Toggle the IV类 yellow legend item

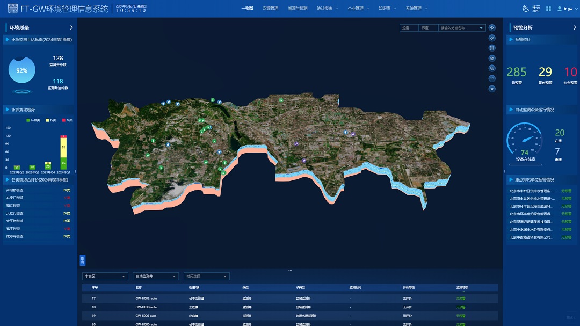[51, 120]
